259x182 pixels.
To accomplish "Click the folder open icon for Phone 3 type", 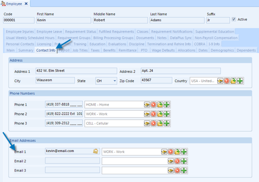I will tap(160, 123).
